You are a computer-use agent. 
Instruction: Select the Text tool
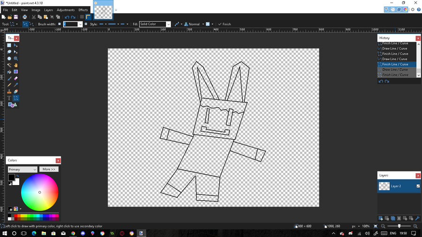coord(9,98)
